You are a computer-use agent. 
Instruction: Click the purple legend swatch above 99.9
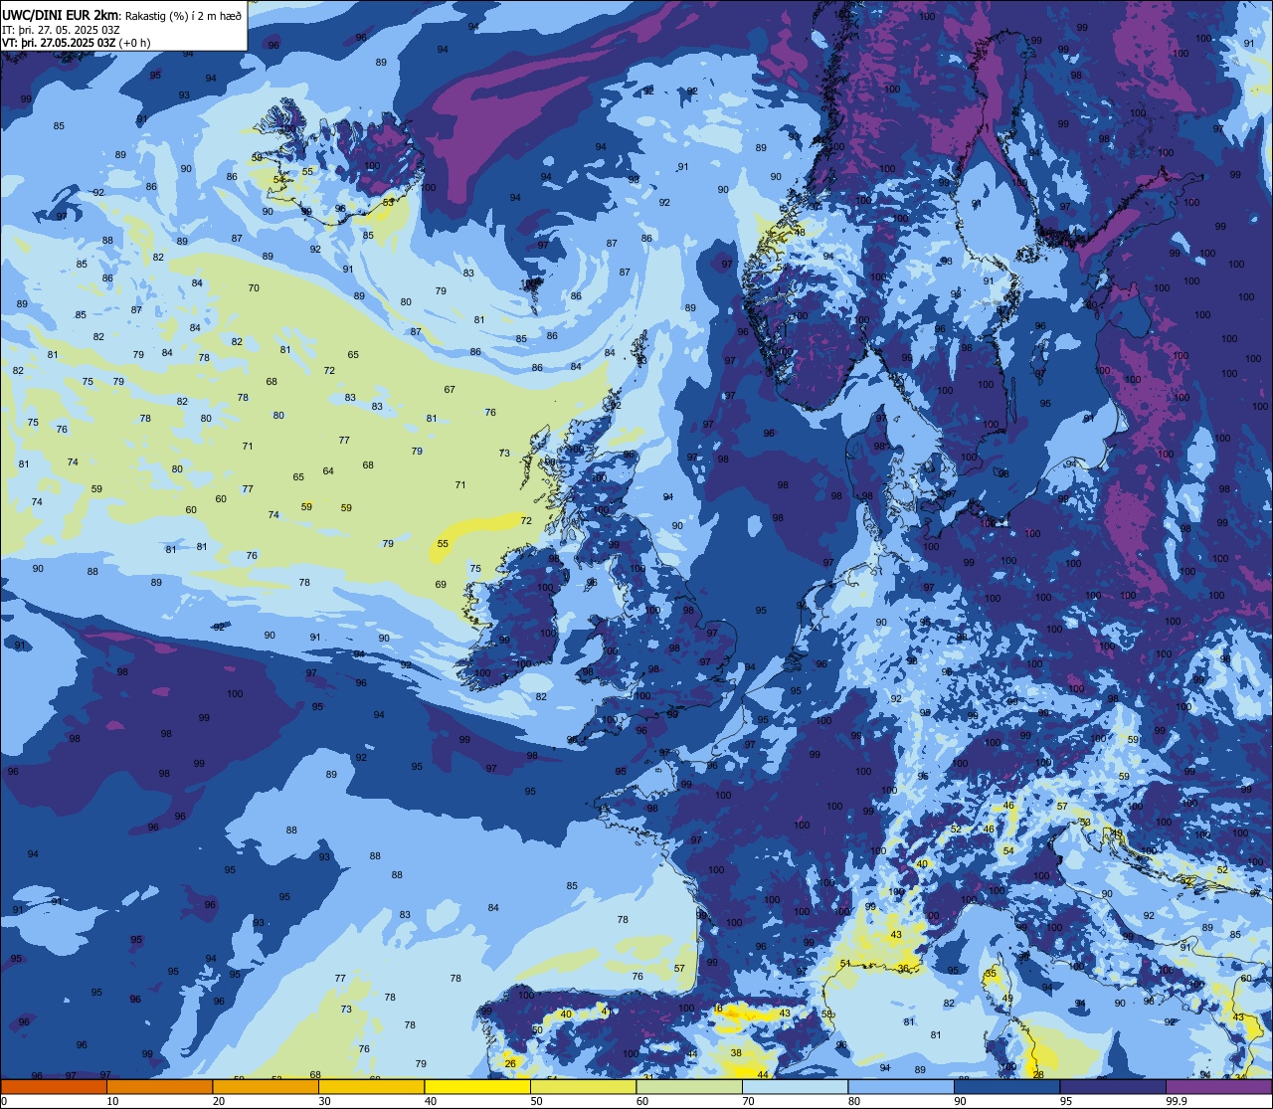coord(1218,1087)
